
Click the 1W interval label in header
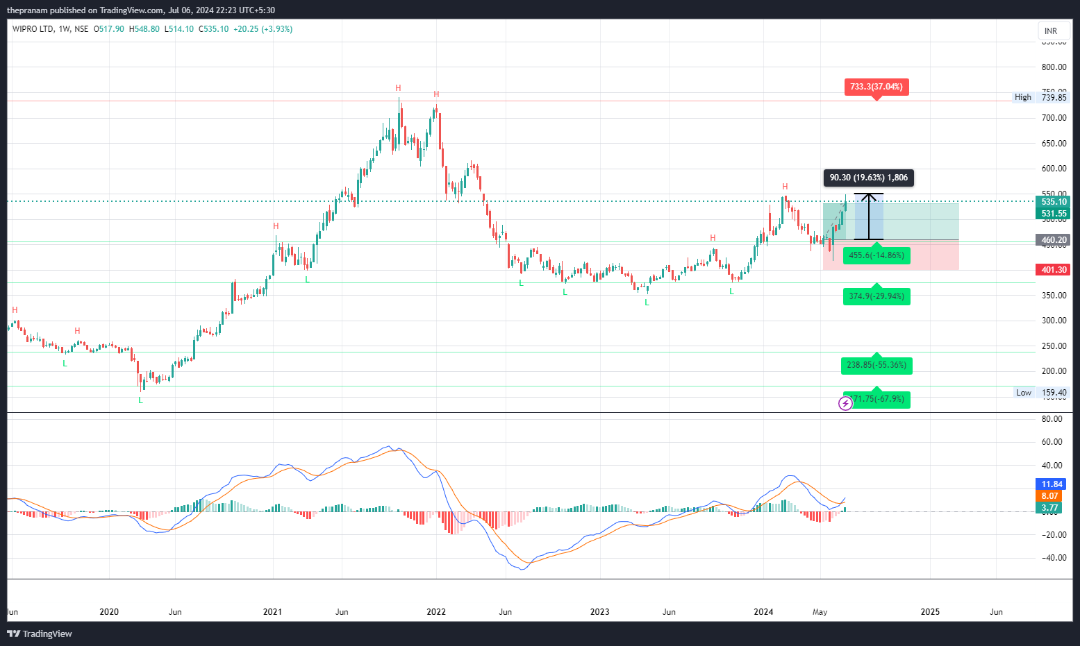tap(65, 29)
